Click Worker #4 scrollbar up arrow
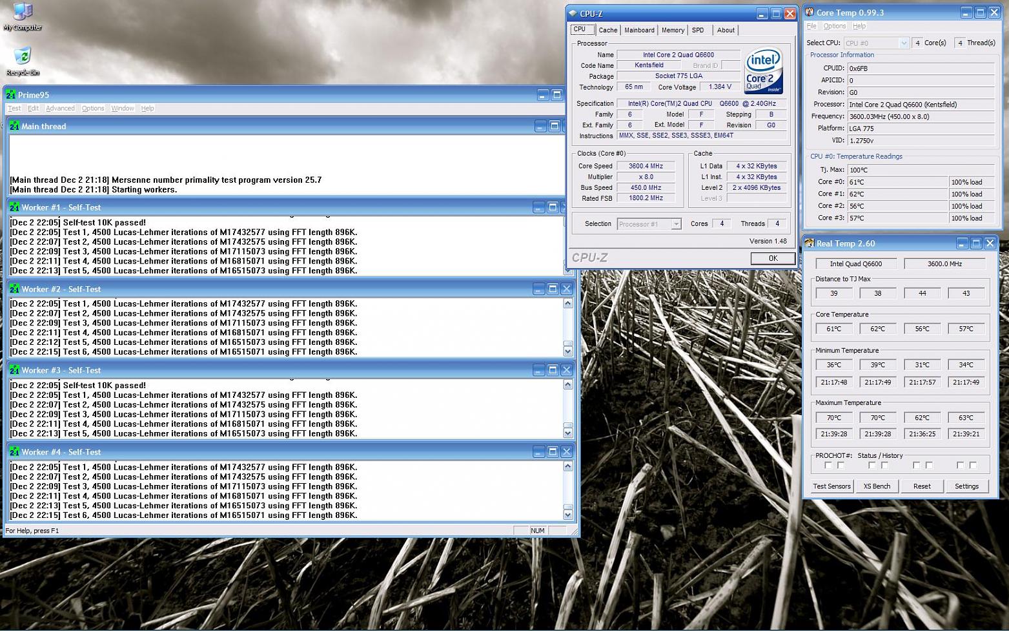1009x631 pixels. coord(568,466)
